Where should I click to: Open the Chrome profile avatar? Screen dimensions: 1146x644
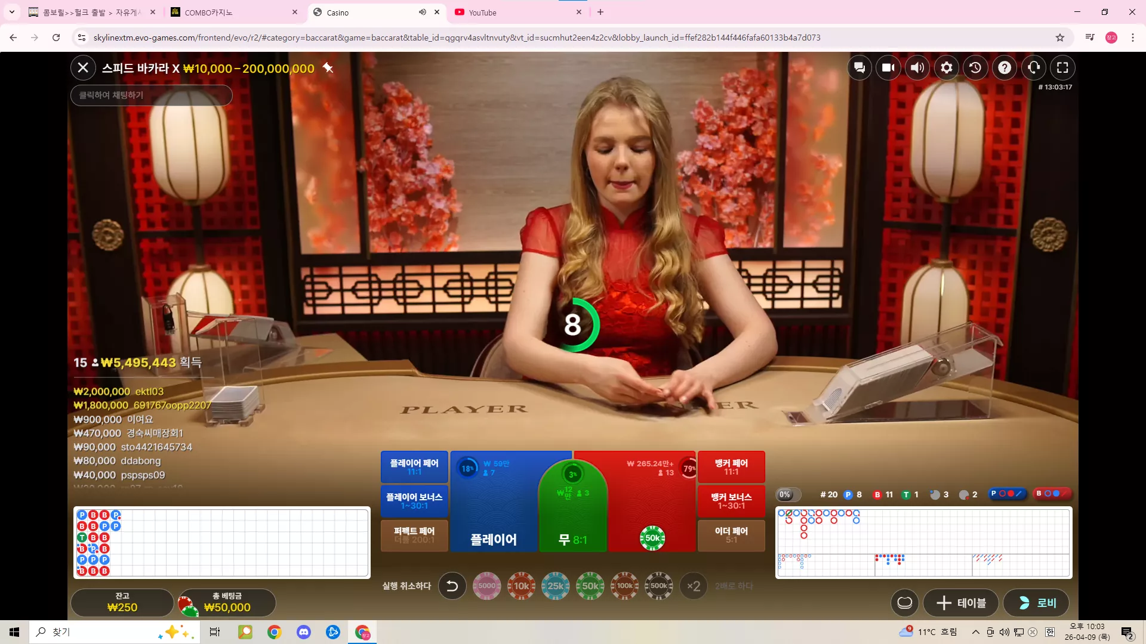click(x=1111, y=38)
